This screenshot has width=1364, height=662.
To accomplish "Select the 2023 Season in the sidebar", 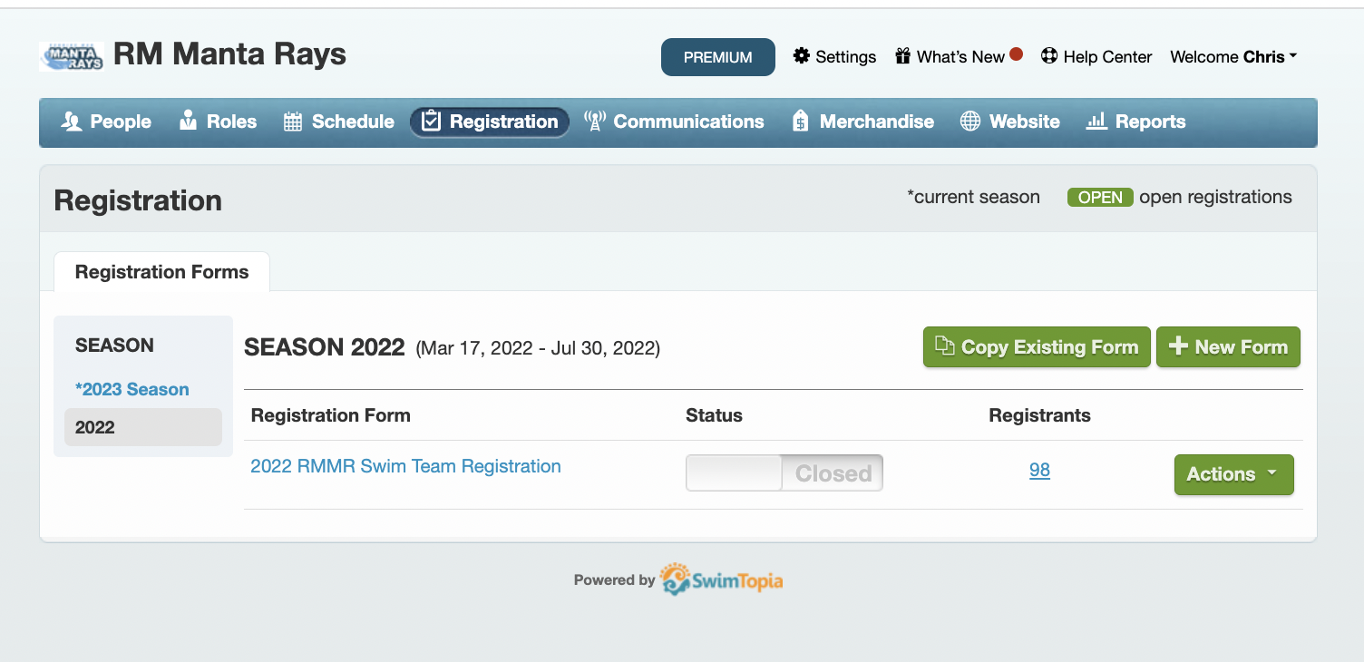I will point(132,389).
